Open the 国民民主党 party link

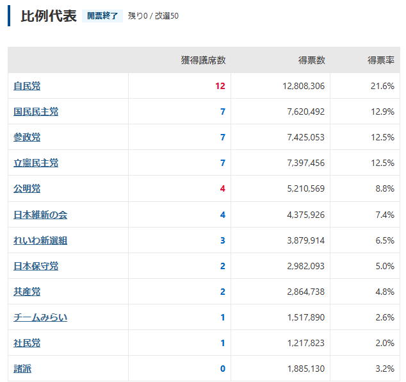click(x=36, y=112)
